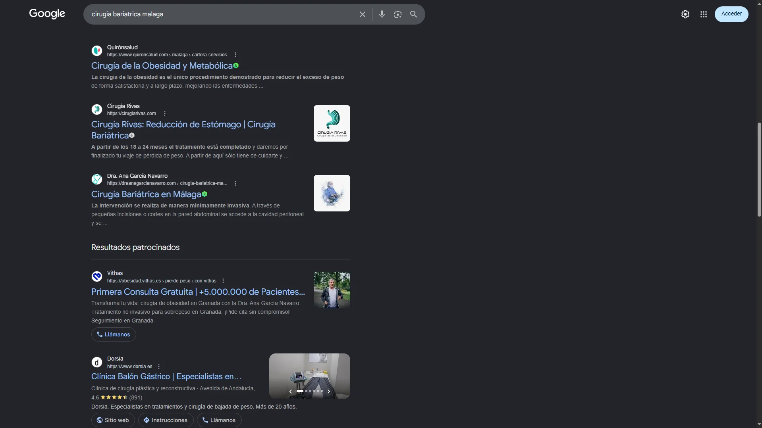The height and width of the screenshot is (428, 762).
Task: Click Dorsia Instrucciones directions button
Action: tap(166, 420)
